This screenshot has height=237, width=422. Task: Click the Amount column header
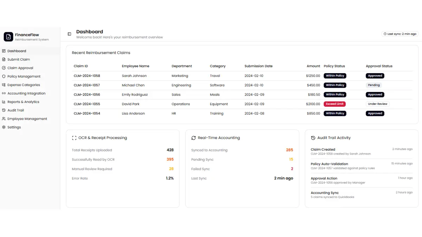pos(313,66)
